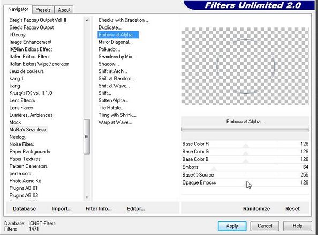The width and height of the screenshot is (318, 235).
Task: Open the Database menu button
Action: pyautogui.click(x=24, y=209)
